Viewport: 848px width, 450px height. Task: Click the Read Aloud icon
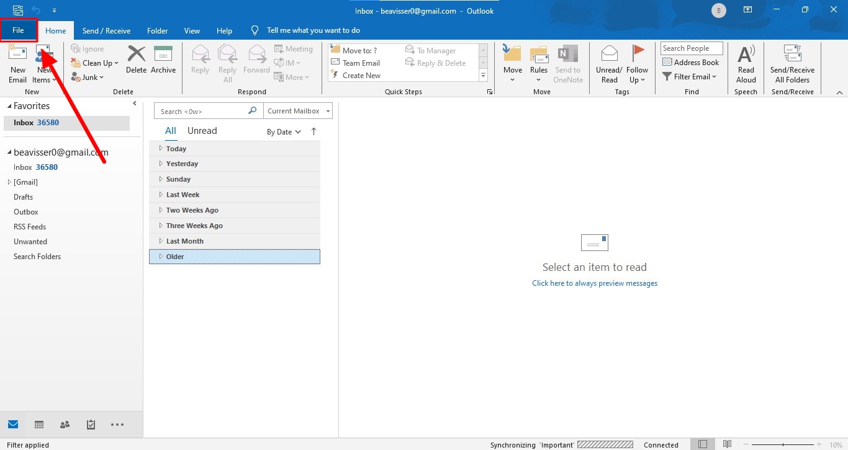coord(746,53)
